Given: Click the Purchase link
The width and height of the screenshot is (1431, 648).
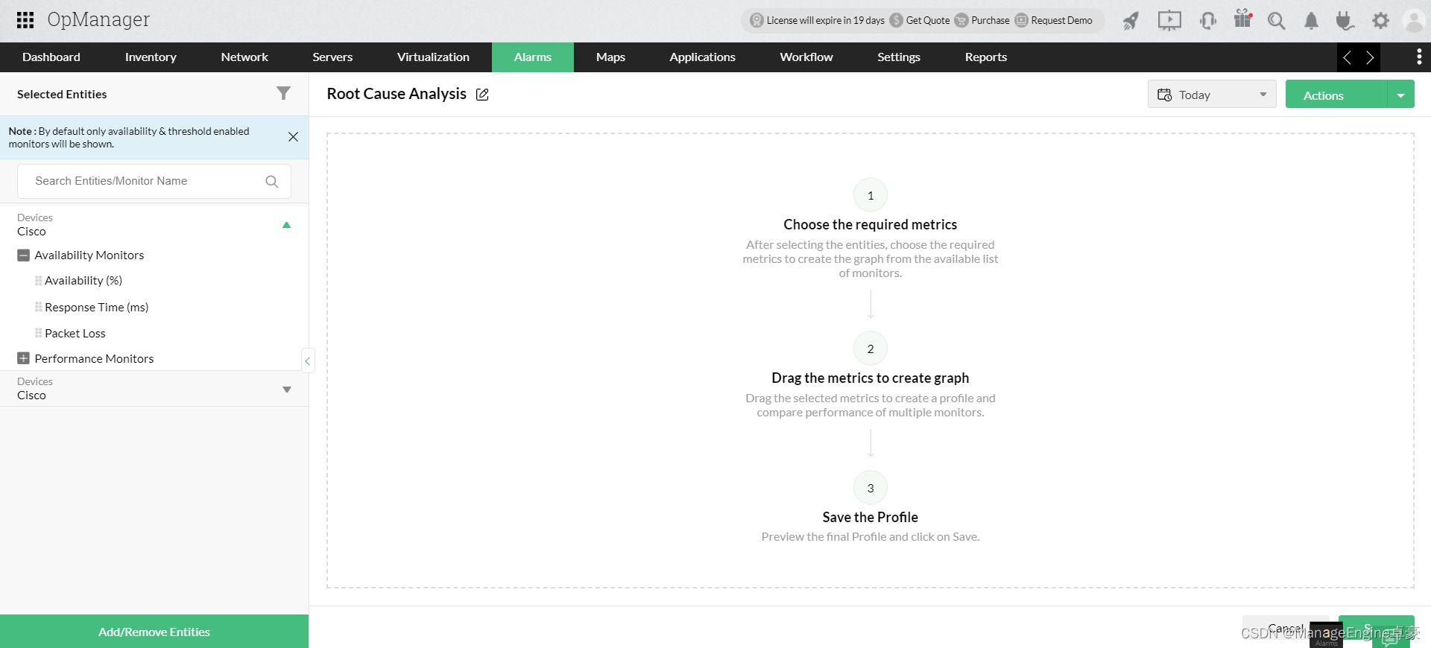Looking at the screenshot, I should (991, 20).
